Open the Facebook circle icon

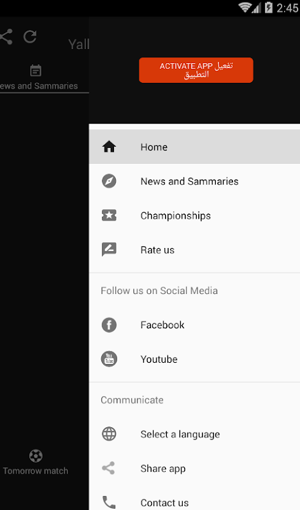[109, 325]
